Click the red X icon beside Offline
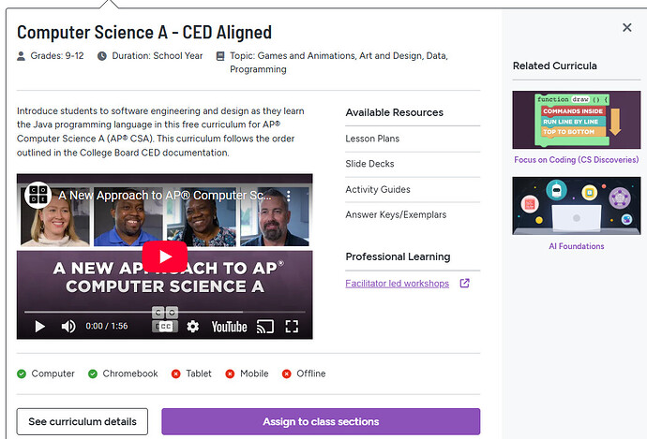 click(x=286, y=373)
